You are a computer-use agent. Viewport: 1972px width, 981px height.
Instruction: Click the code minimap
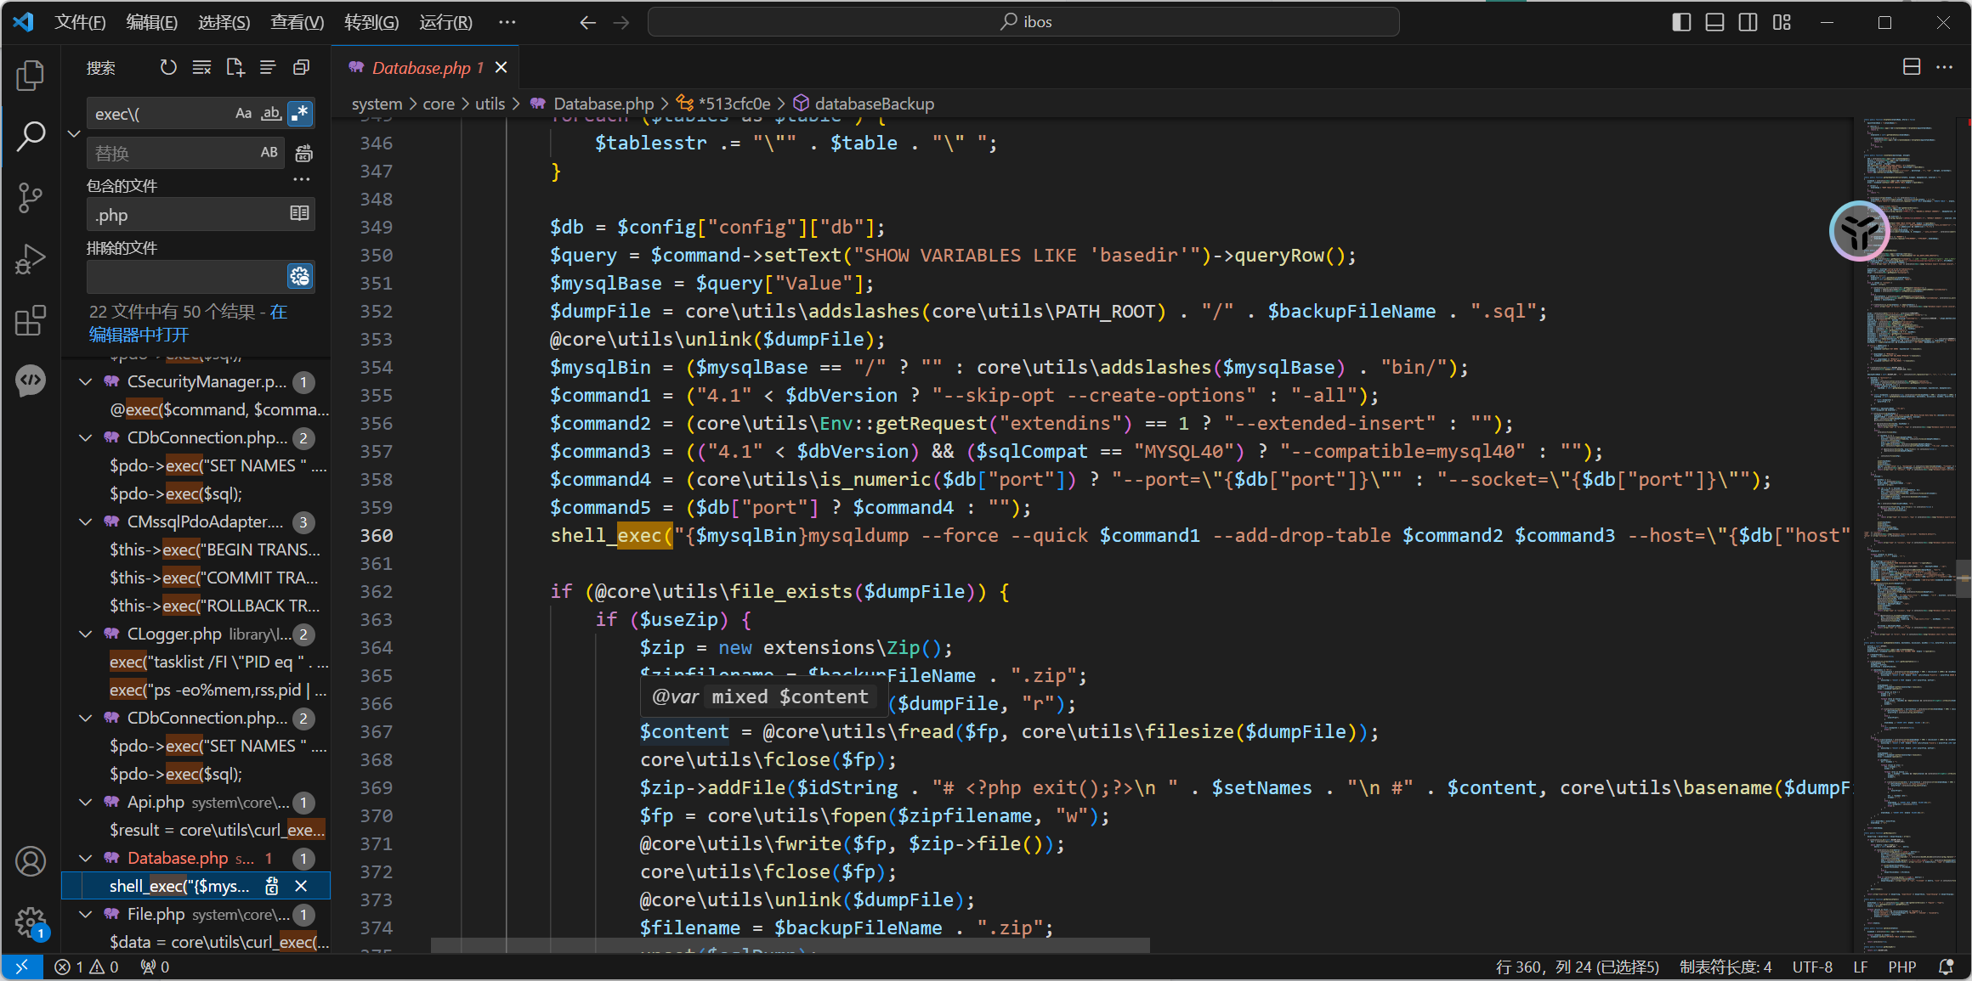1908,535
